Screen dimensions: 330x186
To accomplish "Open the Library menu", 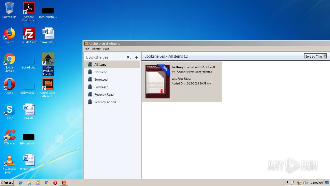I will point(96,49).
